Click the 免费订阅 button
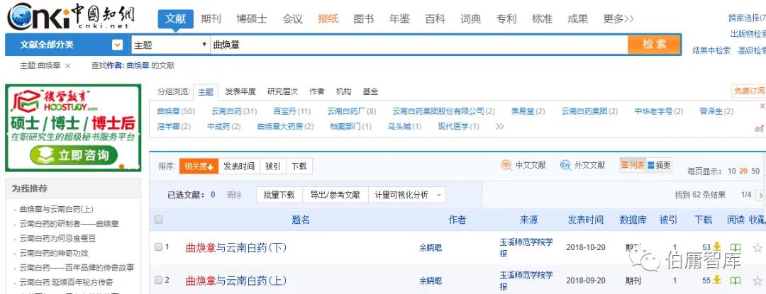766x294 pixels. pyautogui.click(x=749, y=91)
